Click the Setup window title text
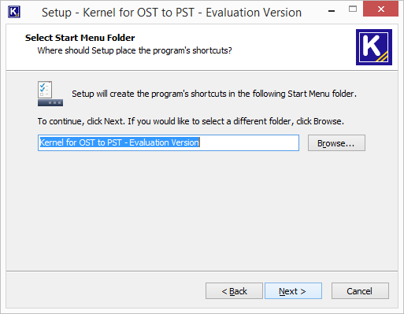Screen dimensions: 404x314 [172, 13]
